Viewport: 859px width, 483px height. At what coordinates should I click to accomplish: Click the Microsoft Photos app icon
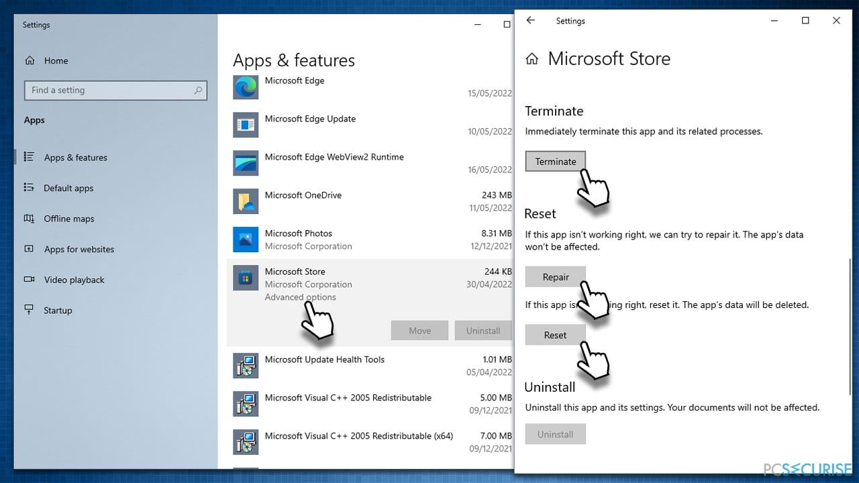(x=245, y=239)
